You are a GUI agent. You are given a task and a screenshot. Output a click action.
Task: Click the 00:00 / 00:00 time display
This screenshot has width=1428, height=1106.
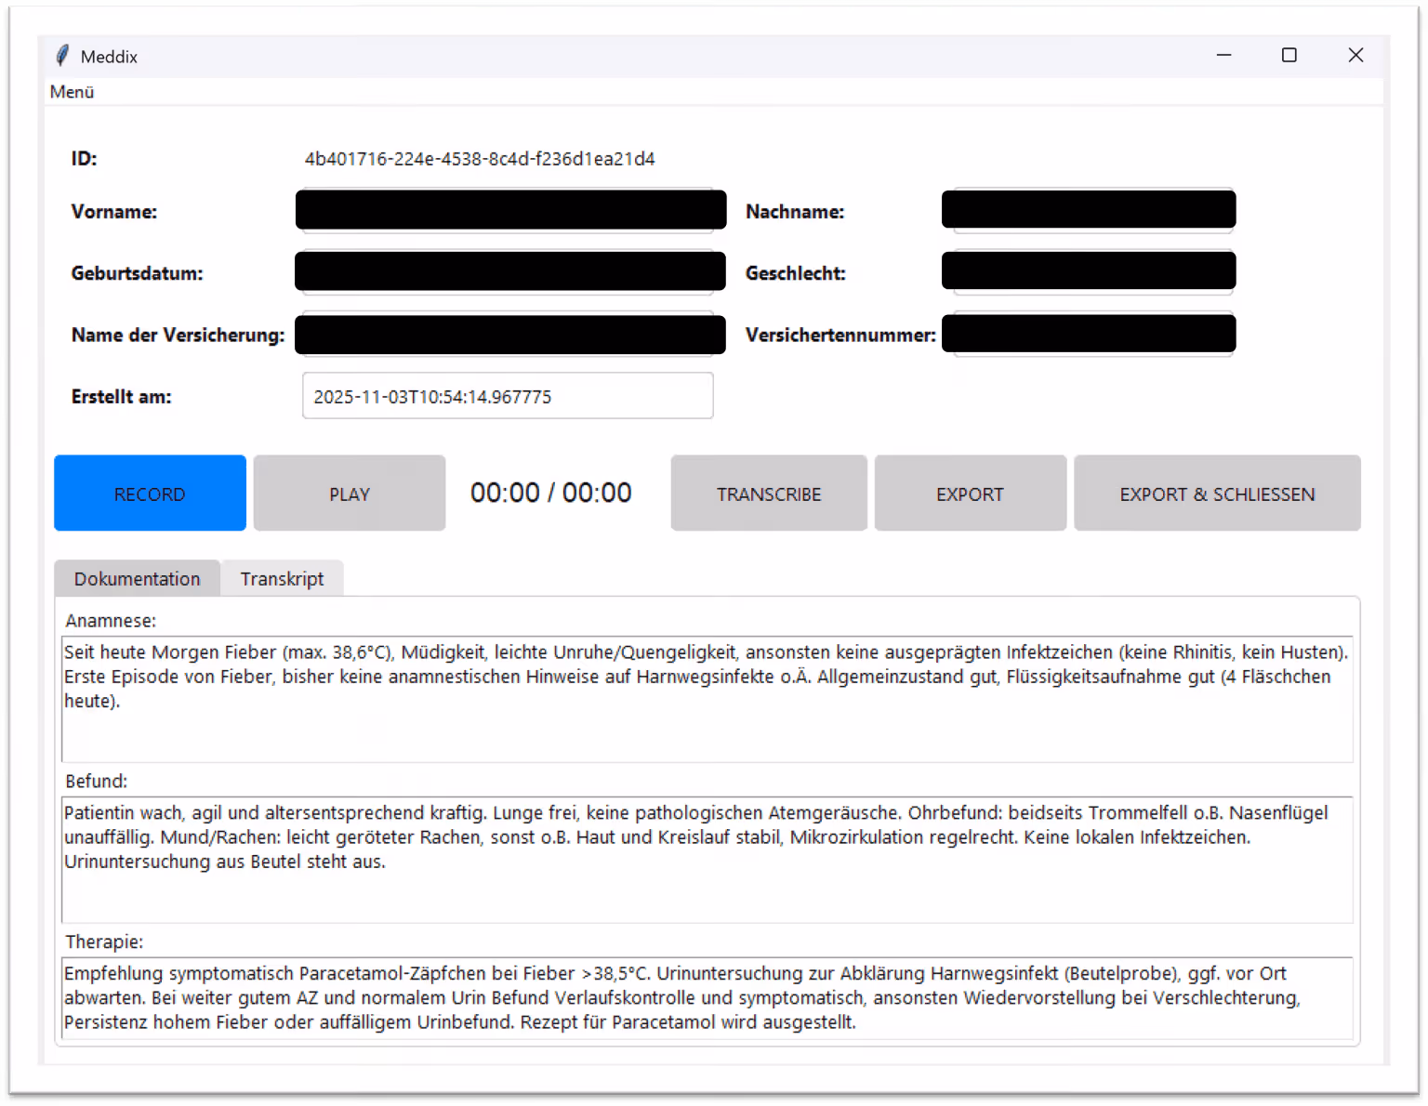550,493
